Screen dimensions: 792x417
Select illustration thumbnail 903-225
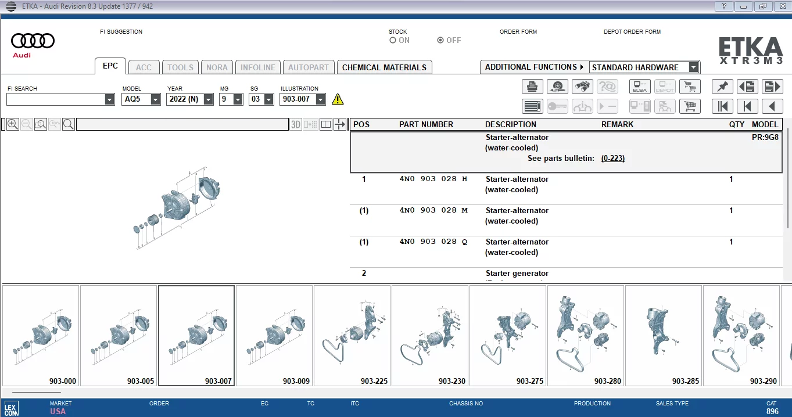353,336
